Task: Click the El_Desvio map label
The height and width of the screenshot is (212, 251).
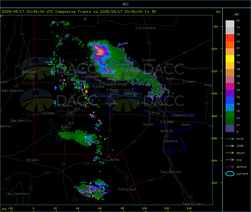Action: 65,106
